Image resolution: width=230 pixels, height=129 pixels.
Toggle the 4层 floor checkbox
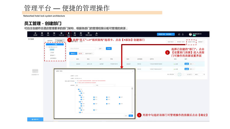click(x=80, y=102)
